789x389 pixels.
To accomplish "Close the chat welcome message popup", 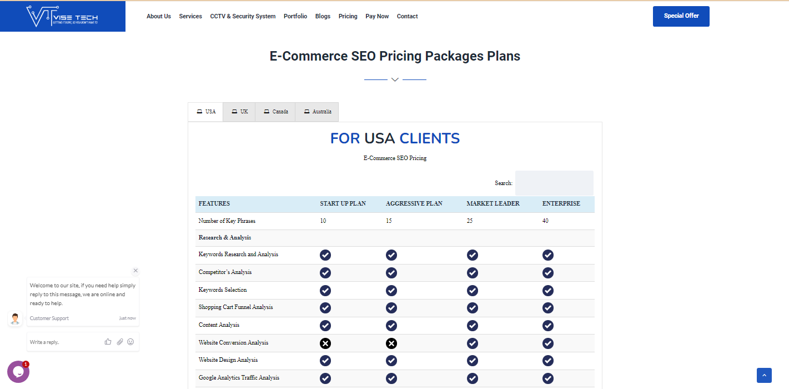I will coord(135,271).
